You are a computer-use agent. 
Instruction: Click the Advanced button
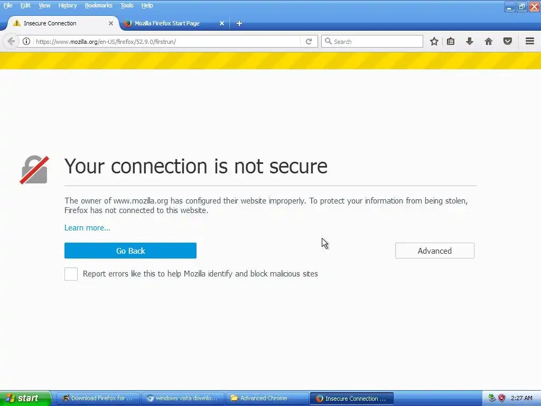[x=435, y=251]
